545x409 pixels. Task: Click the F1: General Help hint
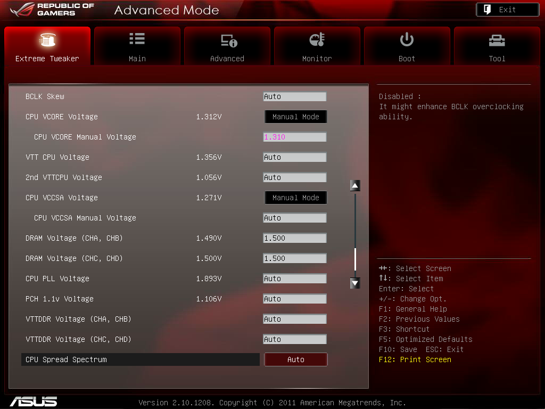(x=413, y=309)
